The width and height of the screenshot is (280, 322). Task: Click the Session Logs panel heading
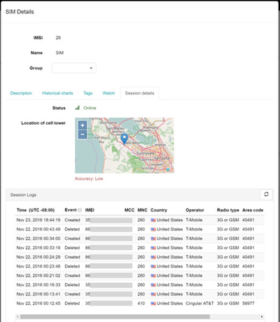click(23, 195)
